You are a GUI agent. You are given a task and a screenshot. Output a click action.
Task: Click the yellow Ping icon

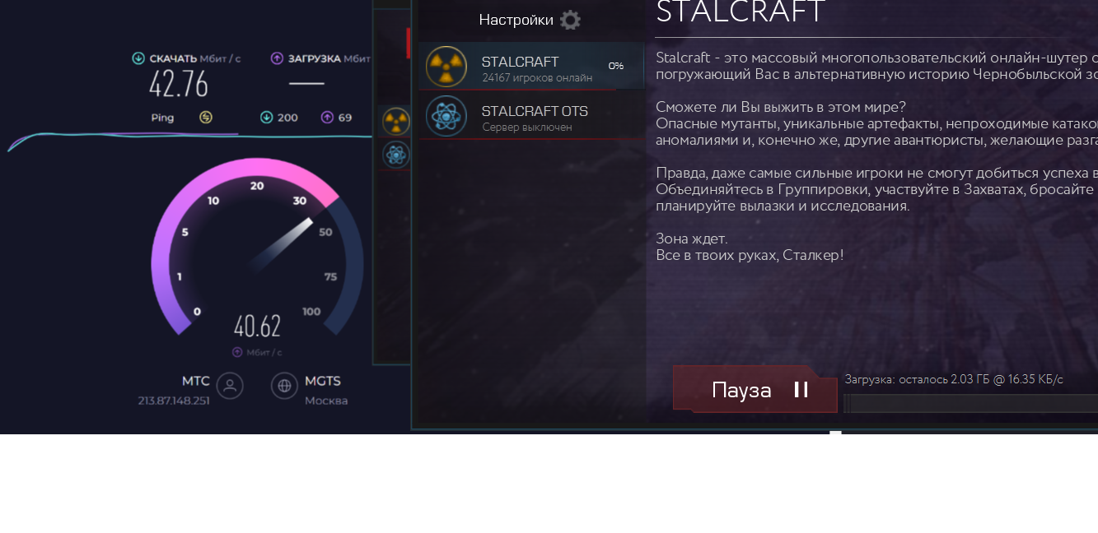tap(206, 118)
